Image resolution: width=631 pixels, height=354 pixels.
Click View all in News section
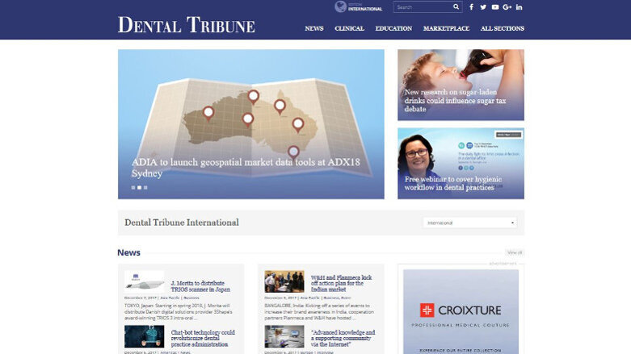pyautogui.click(x=515, y=252)
